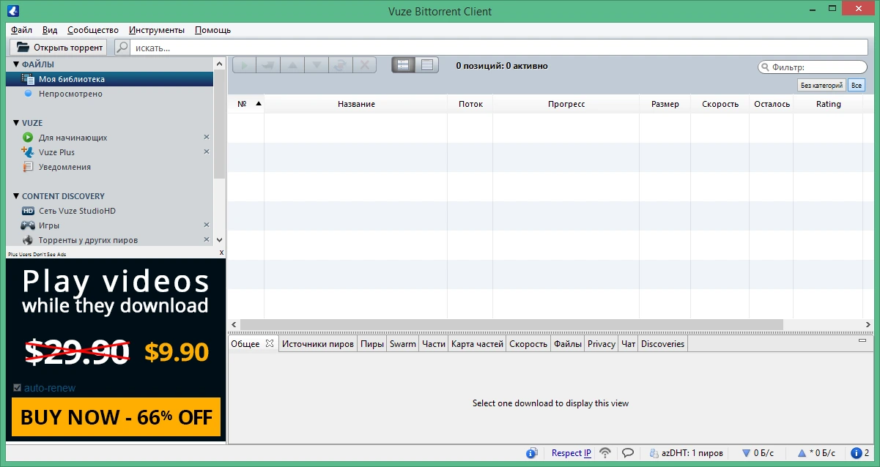Image resolution: width=880 pixels, height=467 pixels.
Task: Open the chat bubble status icon
Action: point(628,453)
